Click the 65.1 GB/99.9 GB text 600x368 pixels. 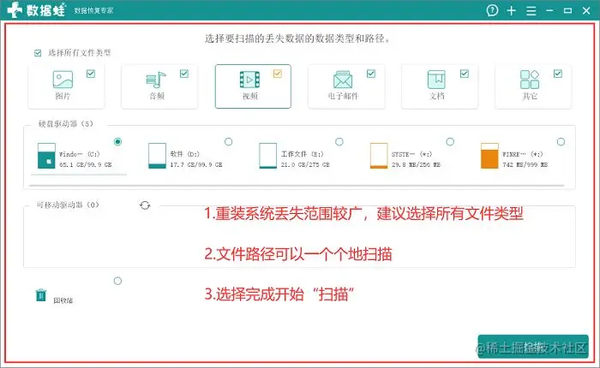pos(86,164)
